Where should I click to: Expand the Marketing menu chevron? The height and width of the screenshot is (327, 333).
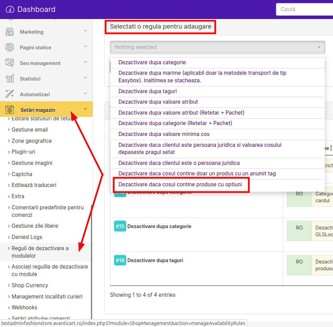[x=86, y=31]
